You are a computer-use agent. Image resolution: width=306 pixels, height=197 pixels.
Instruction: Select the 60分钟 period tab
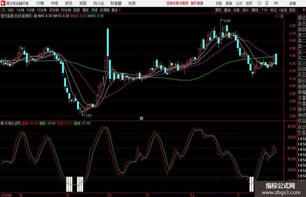pos(66,10)
